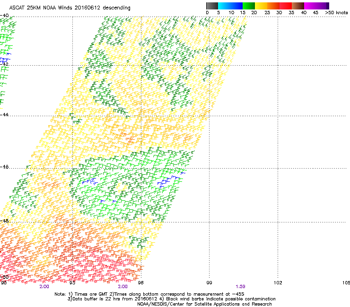Select the orange 25-30 knots color bar segment
350x307 pixels.
273,6
